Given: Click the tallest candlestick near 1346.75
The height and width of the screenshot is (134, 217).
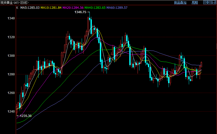Looking at the screenshot, I should tap(89, 17).
